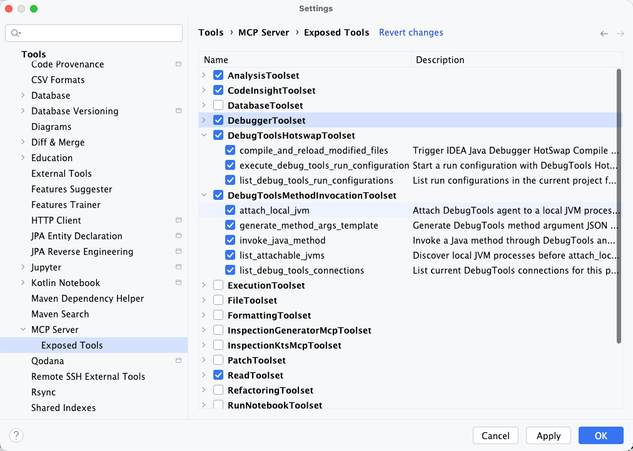Select Maven Dependency Helper settings
633x451 pixels.
tap(88, 299)
